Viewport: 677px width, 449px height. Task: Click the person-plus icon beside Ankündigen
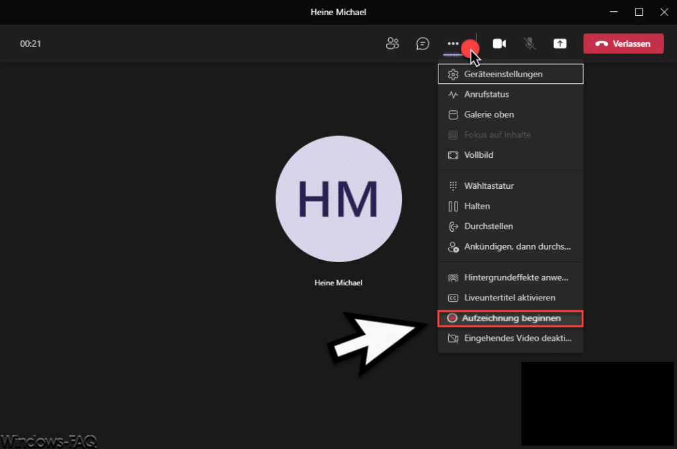coord(453,247)
